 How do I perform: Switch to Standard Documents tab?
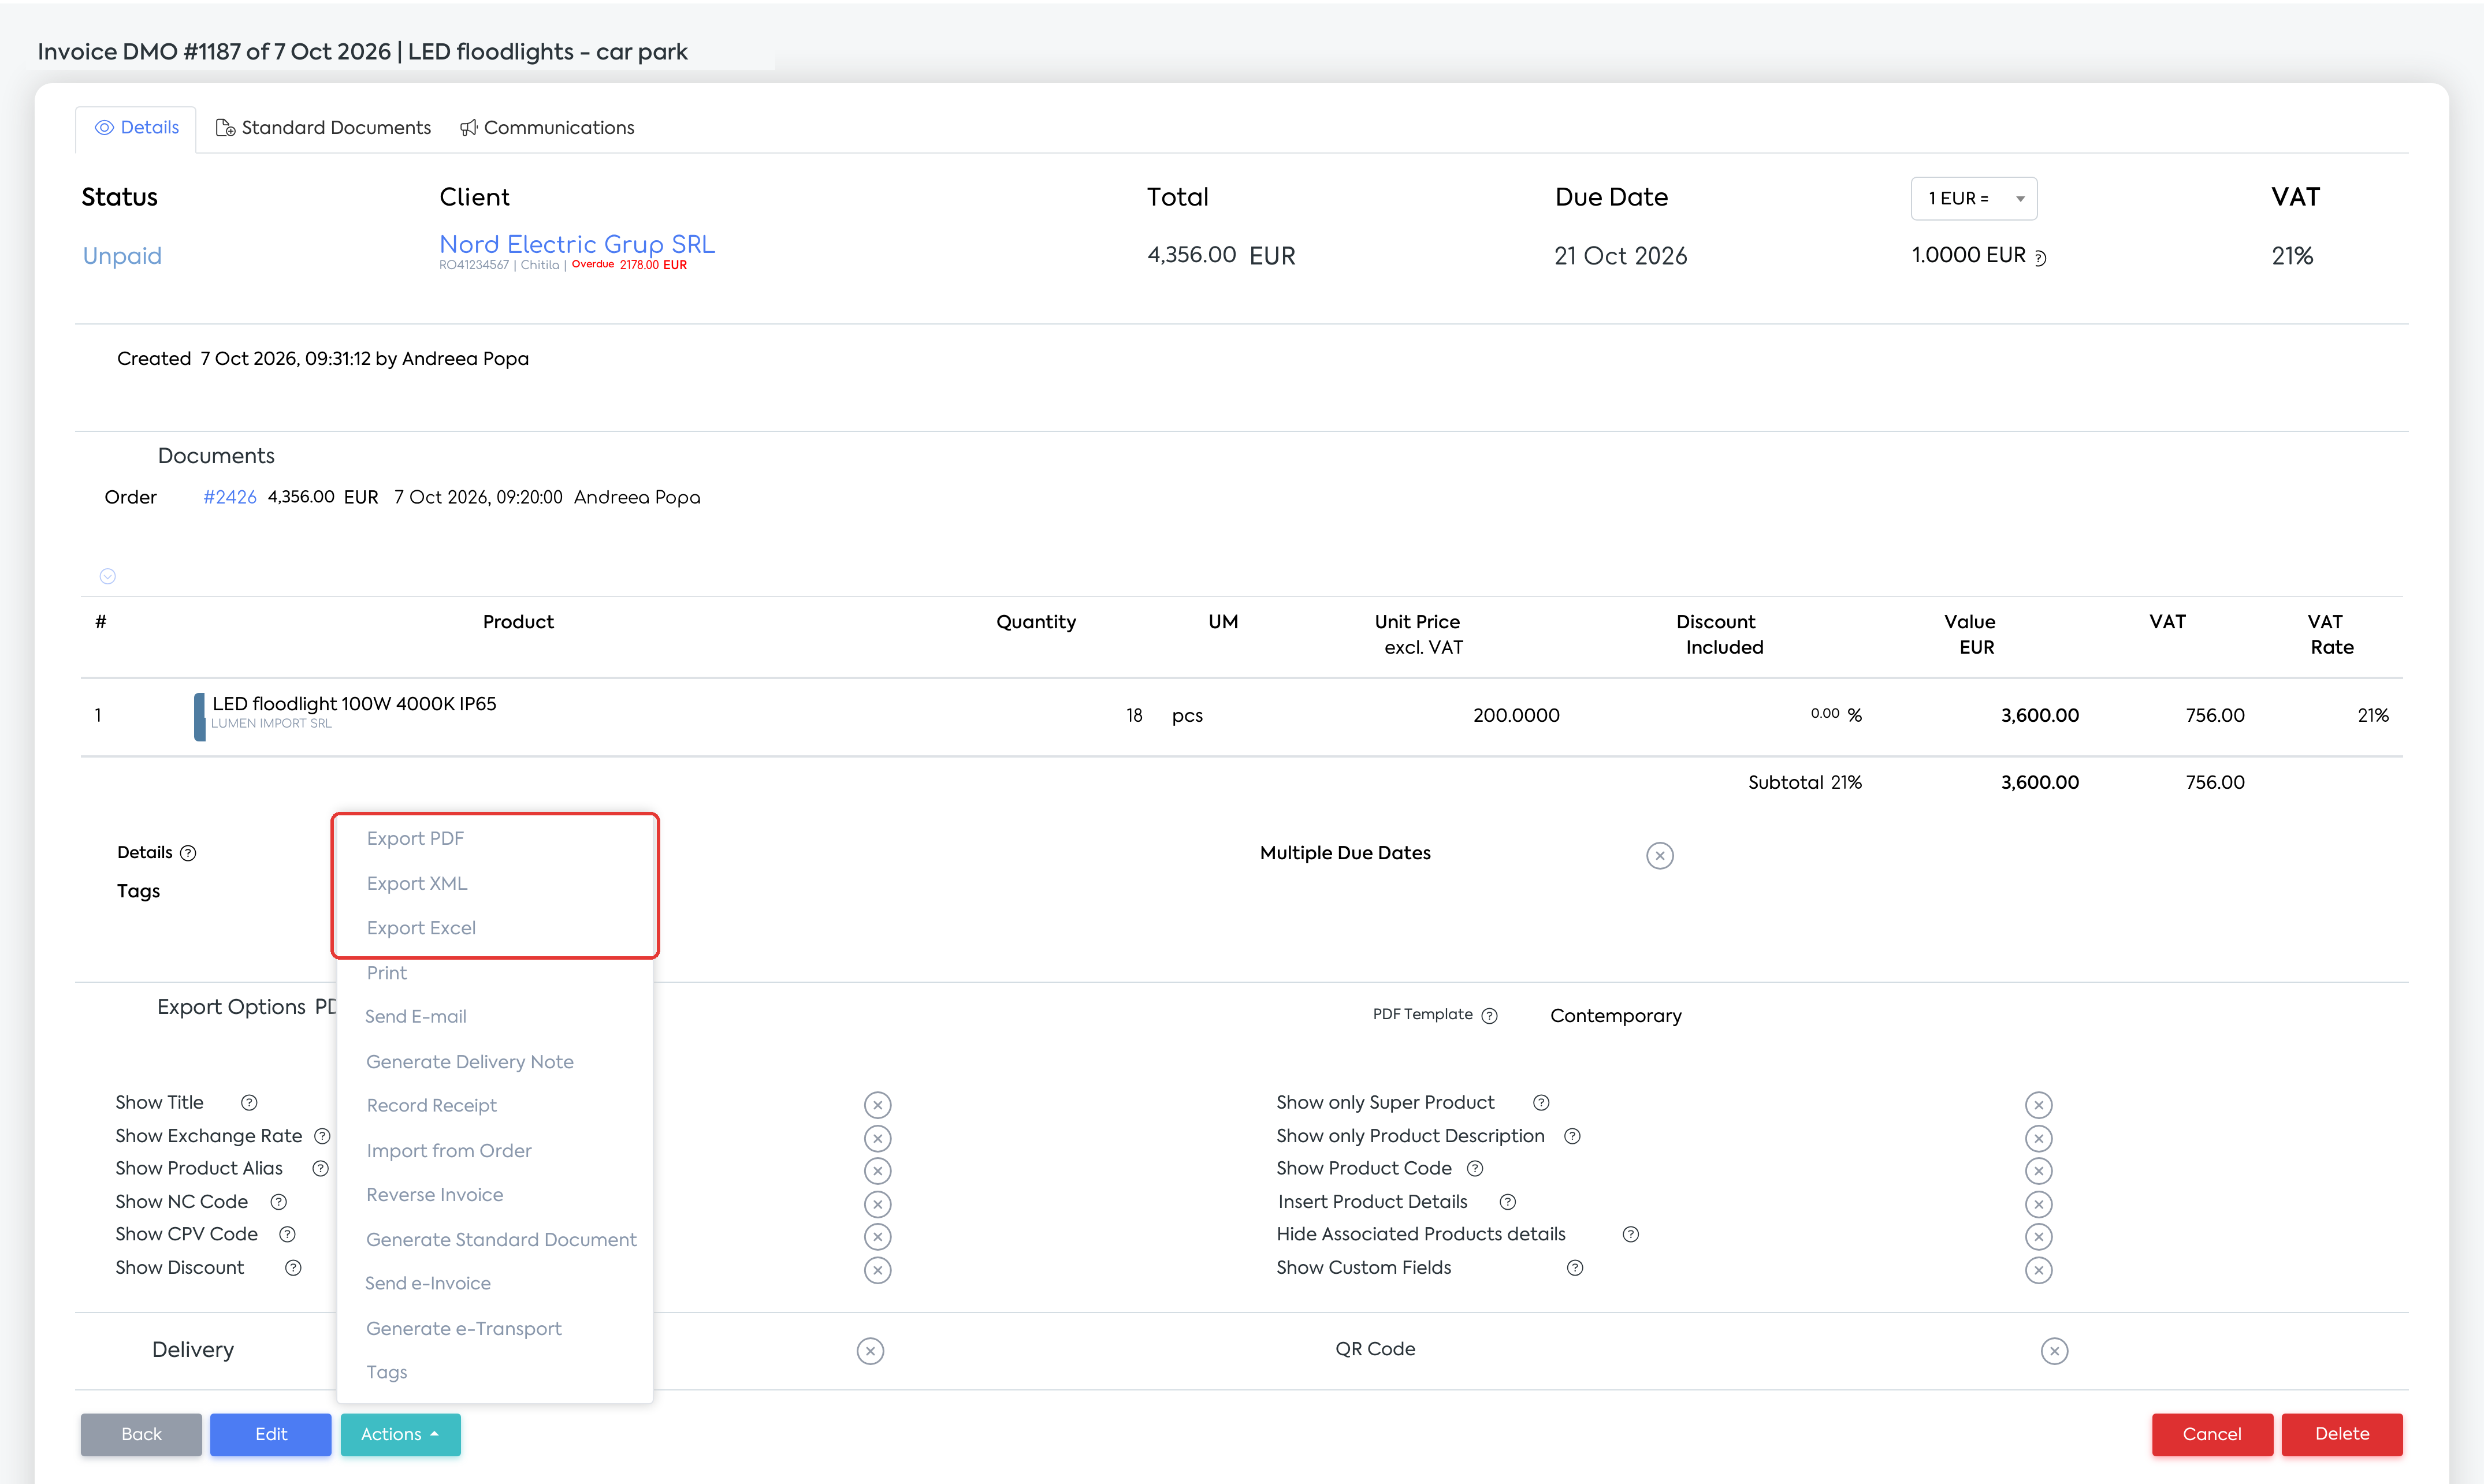pos(324,128)
